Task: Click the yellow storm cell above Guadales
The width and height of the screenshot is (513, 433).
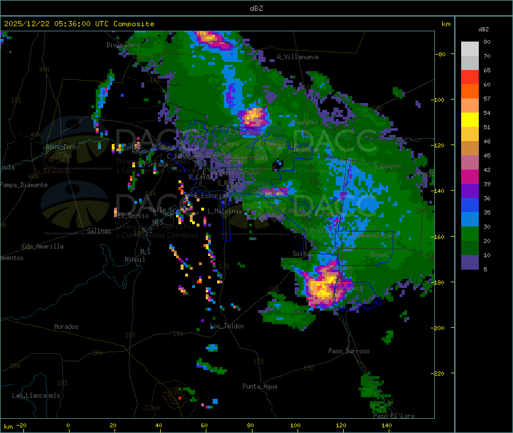Action: pos(253,117)
